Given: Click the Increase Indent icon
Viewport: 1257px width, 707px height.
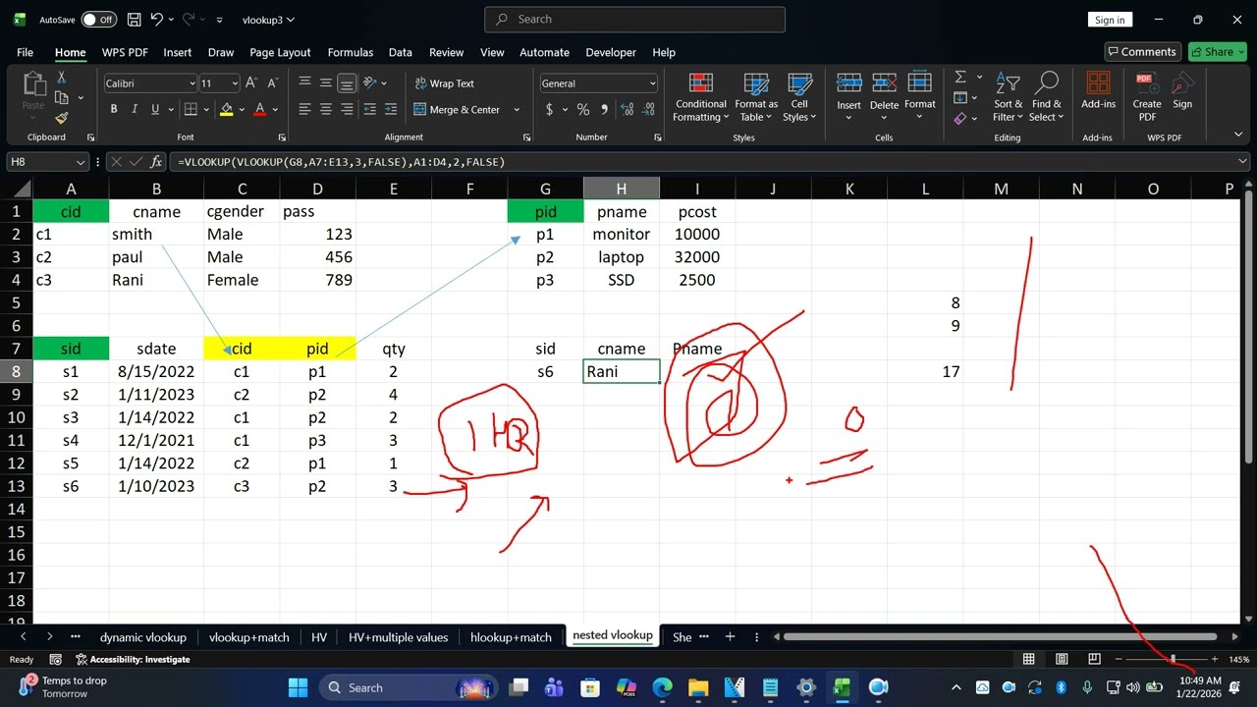Looking at the screenshot, I should 392,110.
